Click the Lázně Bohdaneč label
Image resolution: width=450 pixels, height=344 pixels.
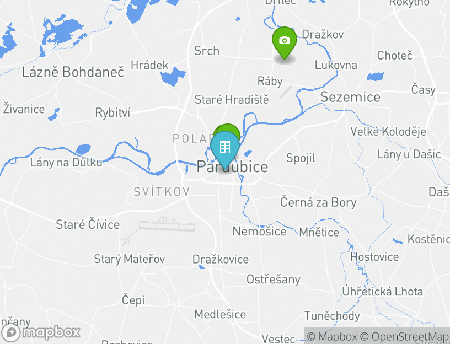pyautogui.click(x=73, y=72)
